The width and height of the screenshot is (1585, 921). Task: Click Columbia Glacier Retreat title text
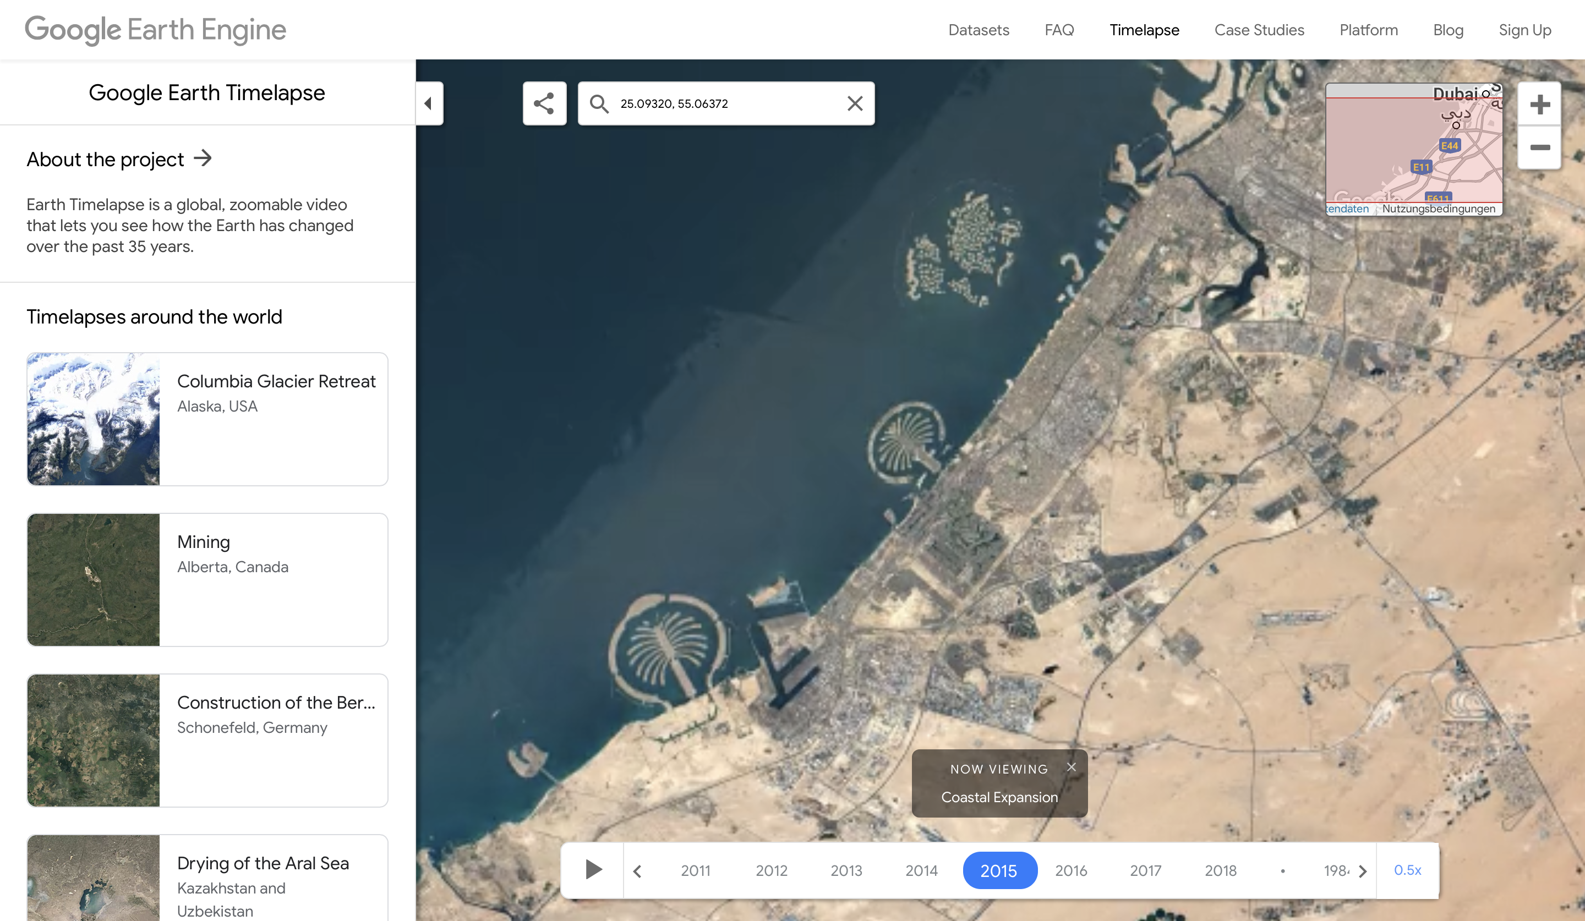276,381
